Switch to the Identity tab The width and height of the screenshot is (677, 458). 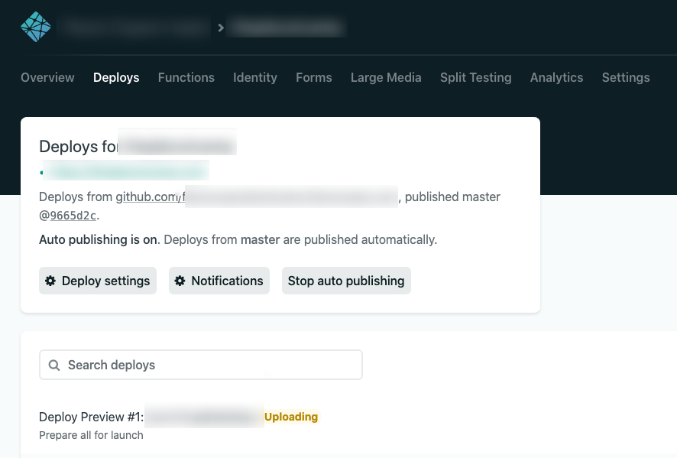[x=254, y=77]
